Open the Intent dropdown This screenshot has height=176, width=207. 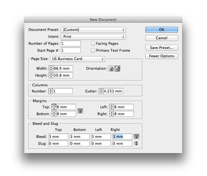point(93,37)
